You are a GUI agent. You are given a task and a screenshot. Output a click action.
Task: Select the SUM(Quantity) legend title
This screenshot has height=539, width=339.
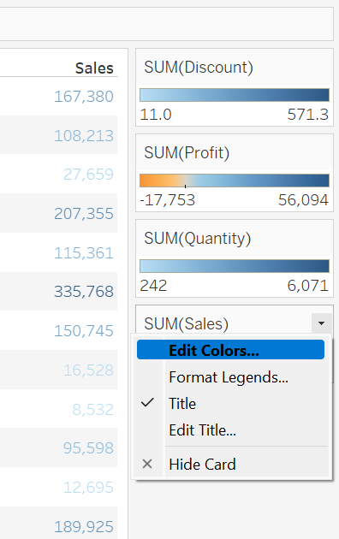[198, 238]
